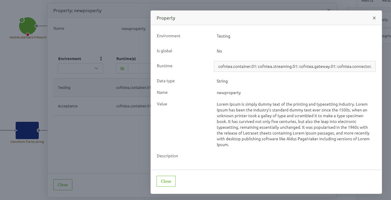
Task: Click the red dot on receive node
Action: (x=28, y=35)
